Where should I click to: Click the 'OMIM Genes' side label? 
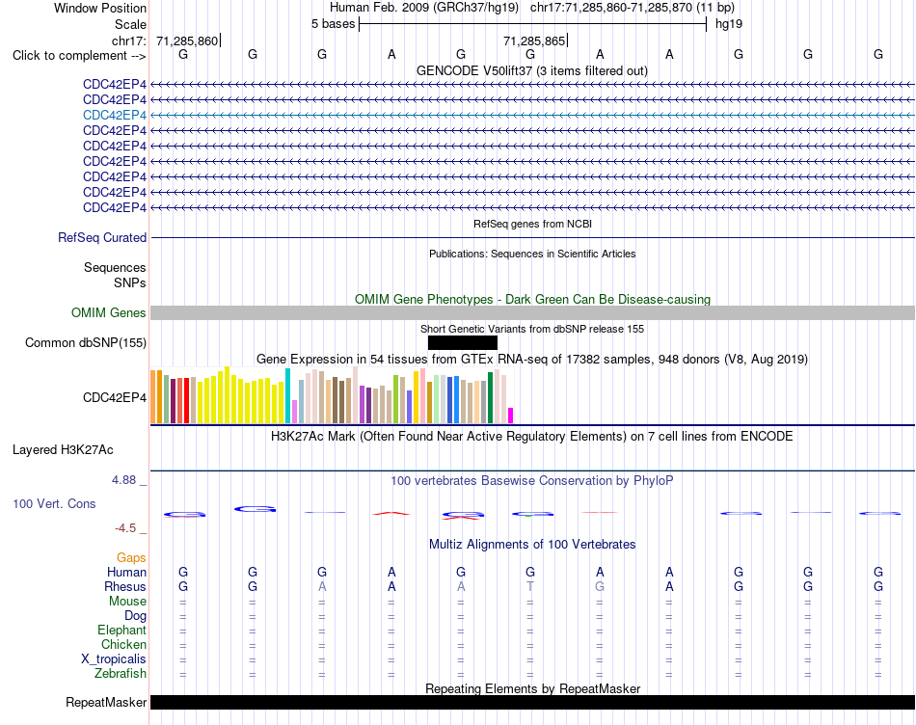click(x=108, y=313)
